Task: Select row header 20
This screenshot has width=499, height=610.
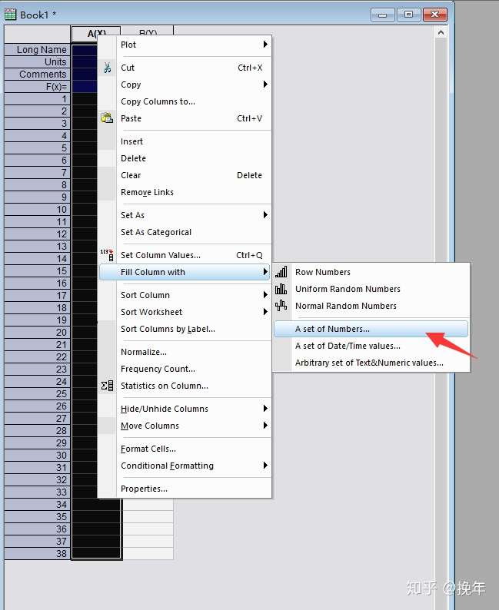Action: pyautogui.click(x=38, y=332)
